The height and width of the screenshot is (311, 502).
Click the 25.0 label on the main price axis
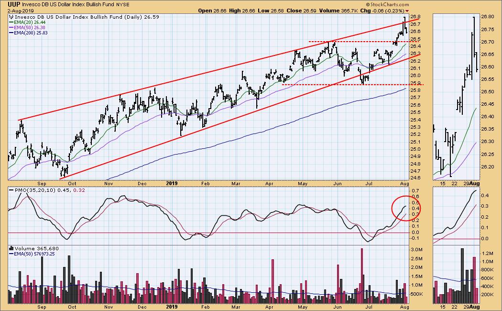click(x=415, y=149)
